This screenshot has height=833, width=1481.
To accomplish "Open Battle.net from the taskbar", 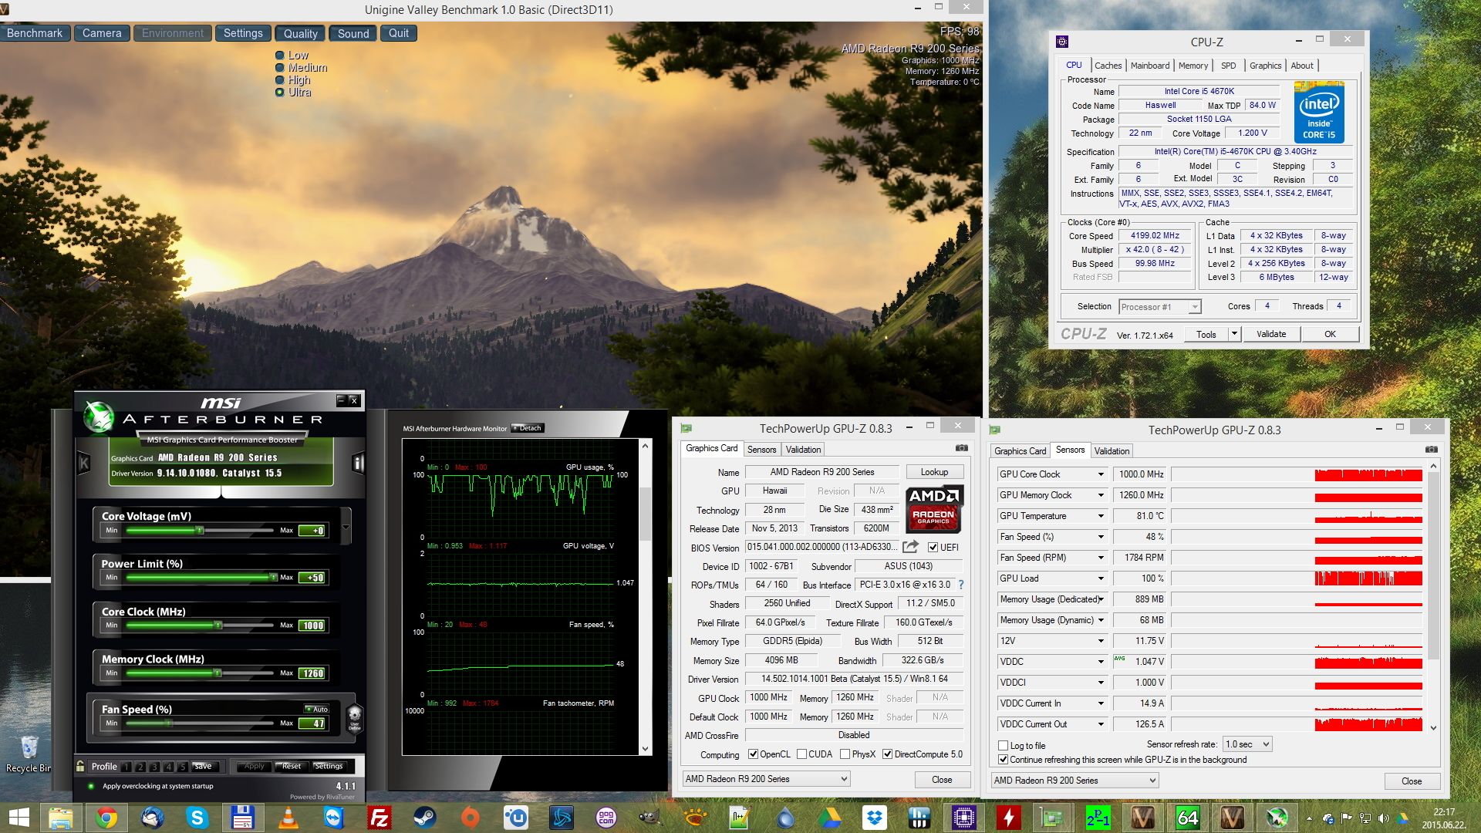I will coord(561,818).
